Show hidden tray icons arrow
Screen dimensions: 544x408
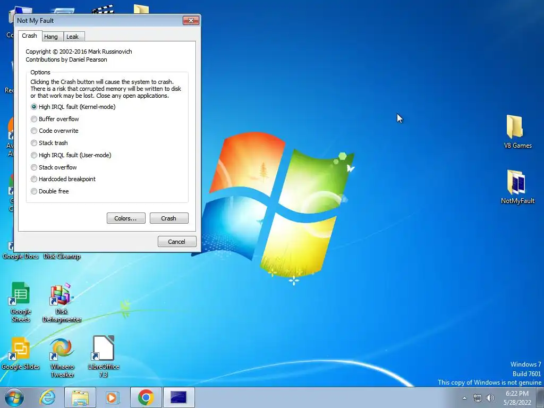click(464, 398)
